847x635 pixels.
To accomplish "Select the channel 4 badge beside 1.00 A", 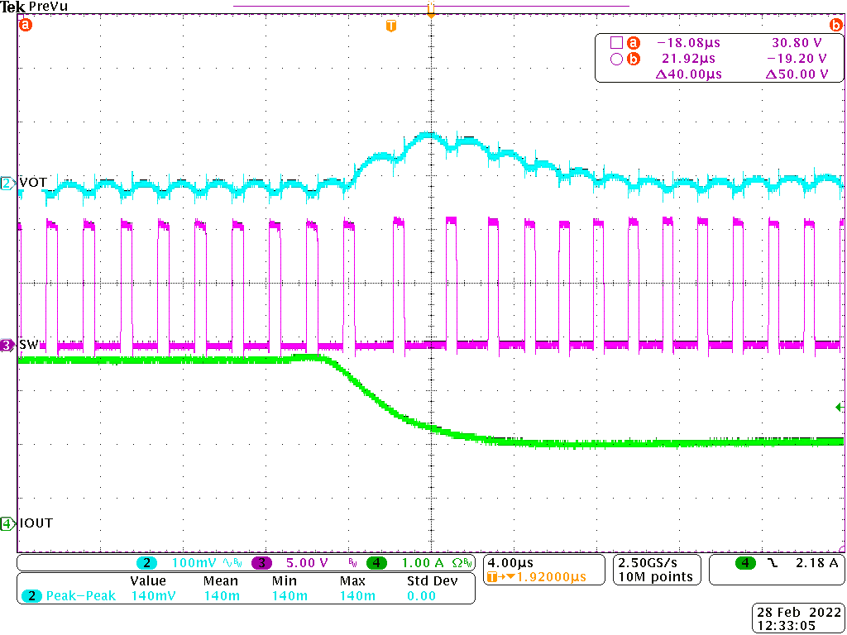I will point(376,563).
